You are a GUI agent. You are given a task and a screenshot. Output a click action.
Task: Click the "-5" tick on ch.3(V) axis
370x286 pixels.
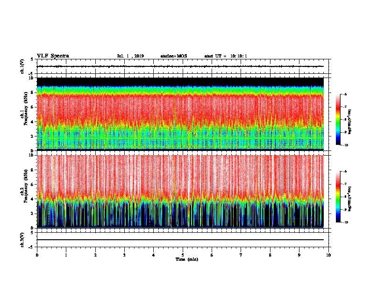click(x=31, y=247)
